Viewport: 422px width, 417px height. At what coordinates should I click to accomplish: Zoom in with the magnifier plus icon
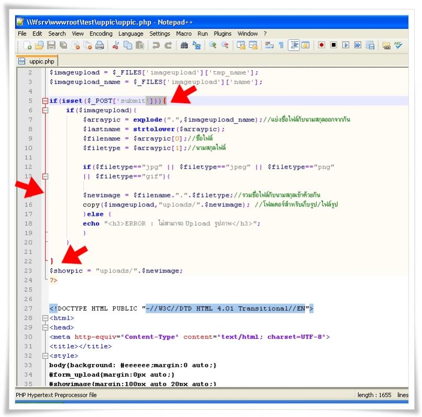coord(213,45)
